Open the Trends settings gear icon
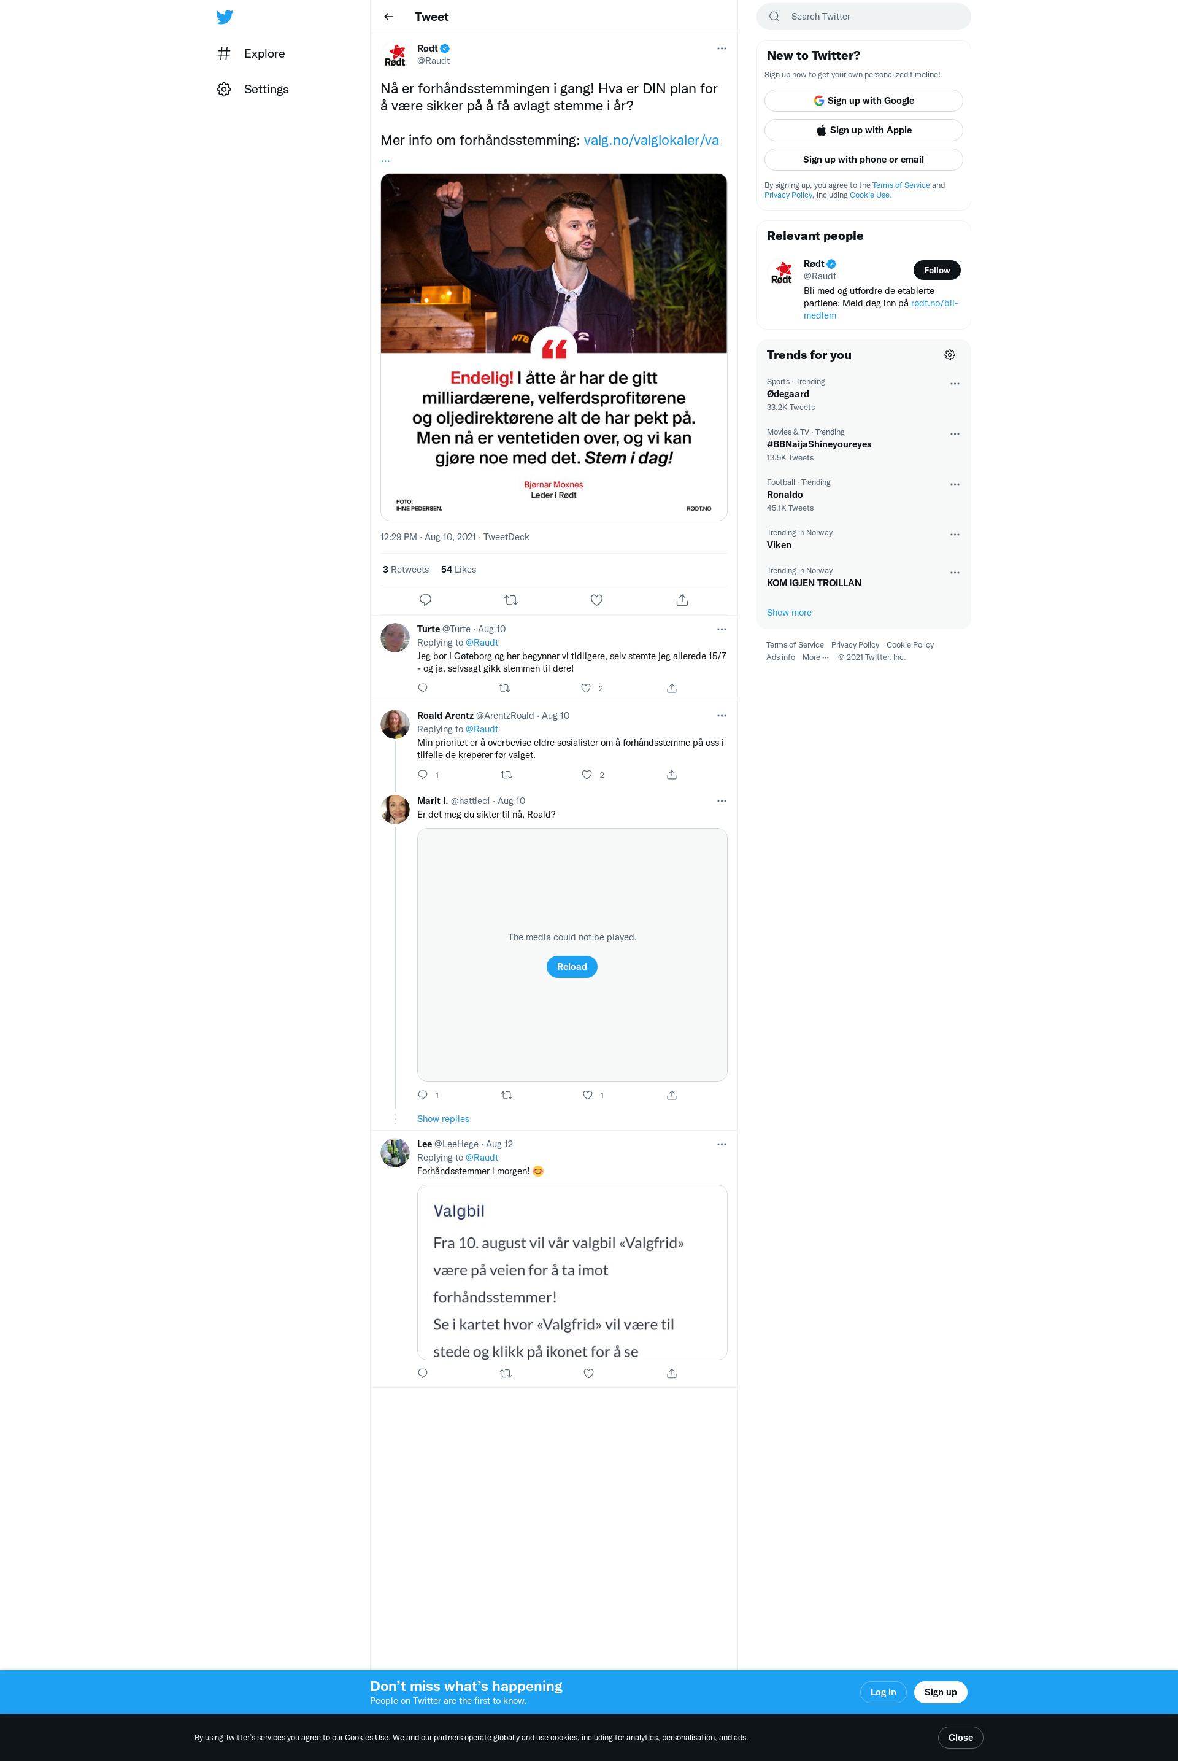The image size is (1178, 1761). click(950, 355)
